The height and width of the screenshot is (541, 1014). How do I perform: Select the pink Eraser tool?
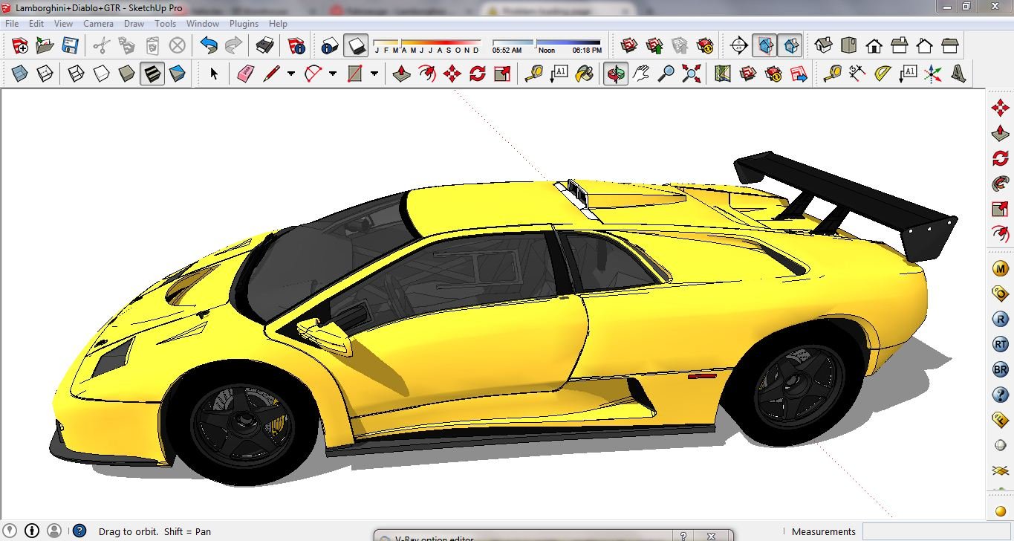[246, 74]
